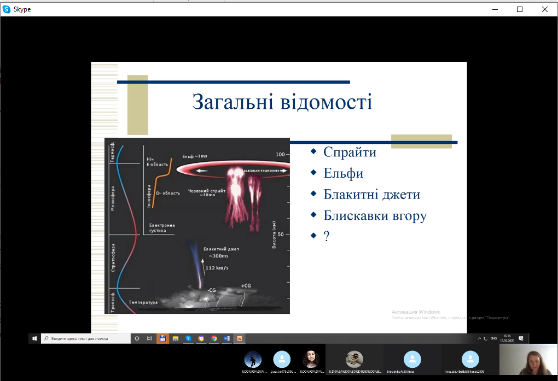
Task: Click the Skype logo in the title bar
Action: pos(7,9)
